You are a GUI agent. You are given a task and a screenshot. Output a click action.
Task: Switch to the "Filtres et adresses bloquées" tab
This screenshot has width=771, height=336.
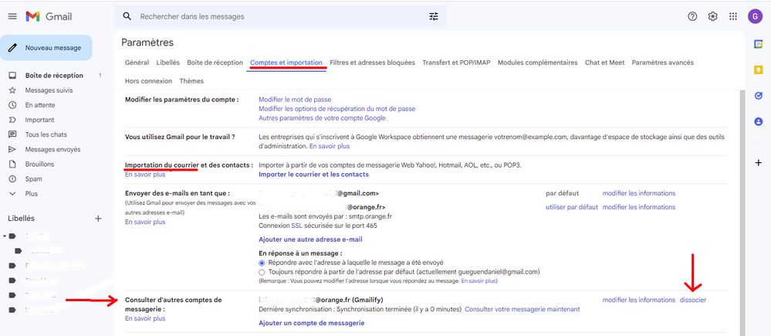point(372,63)
